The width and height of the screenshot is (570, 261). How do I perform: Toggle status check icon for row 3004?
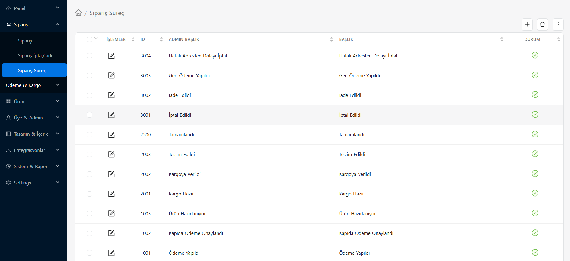coord(535,55)
